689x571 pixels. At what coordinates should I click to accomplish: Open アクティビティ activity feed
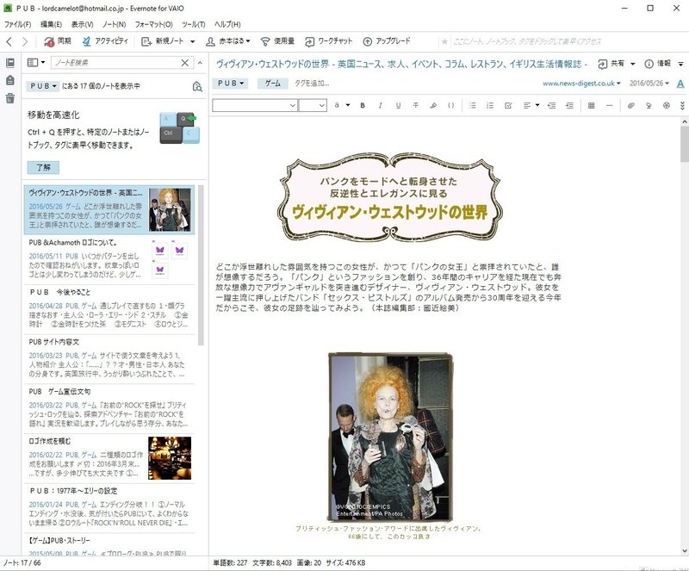coord(105,41)
